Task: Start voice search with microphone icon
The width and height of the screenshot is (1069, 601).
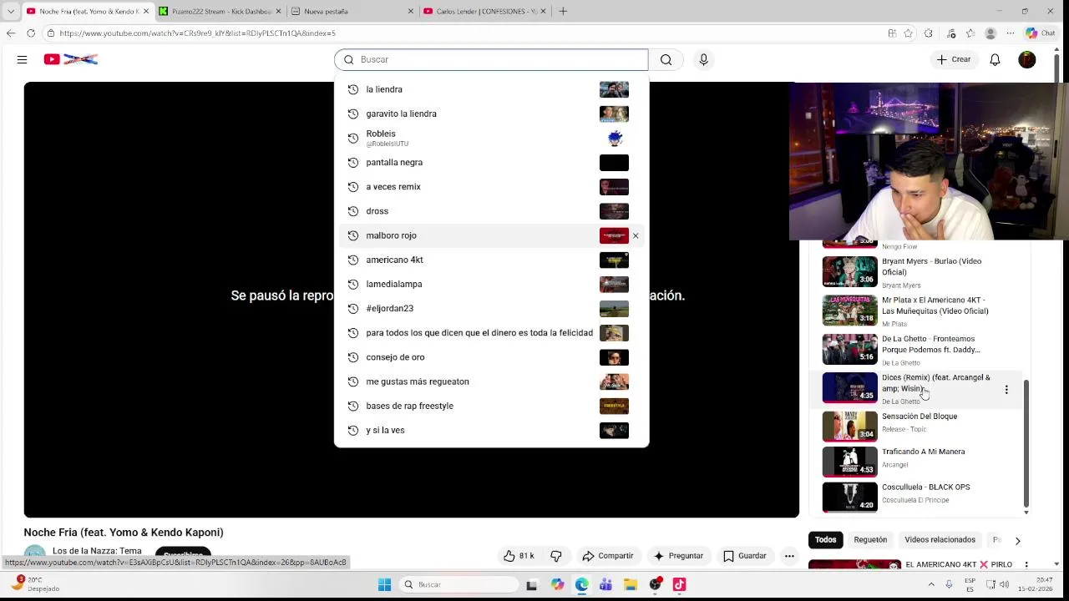Action: tap(703, 59)
